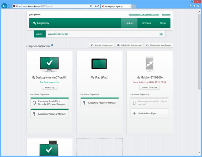This screenshot has width=202, height=157.
Task: Open a new blank browser tab
Action: [134, 6]
